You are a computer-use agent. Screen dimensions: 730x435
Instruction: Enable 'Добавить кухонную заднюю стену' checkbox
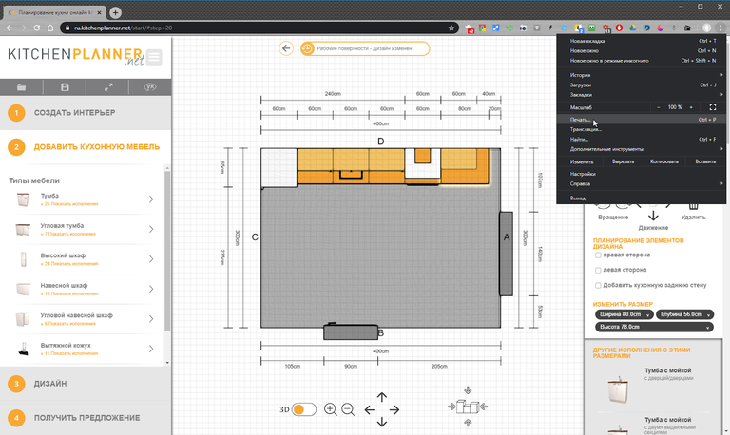pyautogui.click(x=598, y=285)
